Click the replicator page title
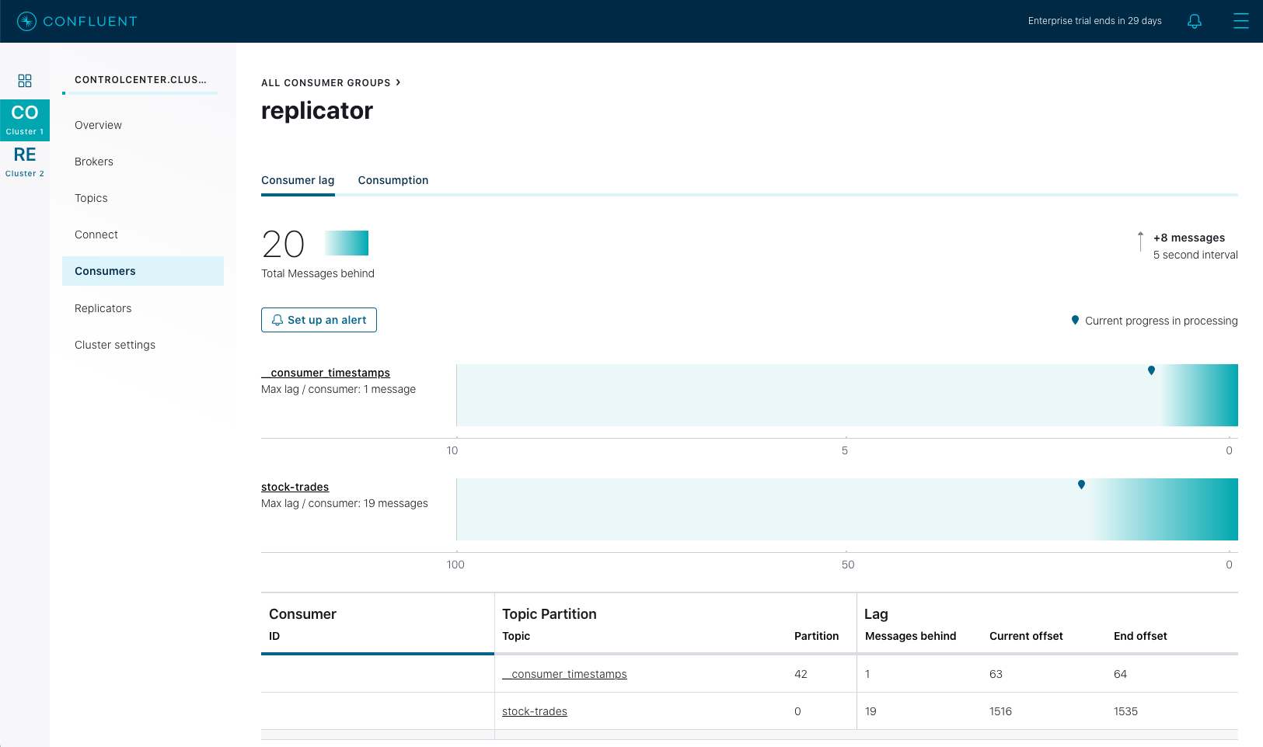1263x747 pixels. pos(317,111)
